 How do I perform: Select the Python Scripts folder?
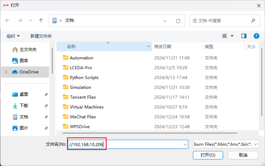point(84,78)
